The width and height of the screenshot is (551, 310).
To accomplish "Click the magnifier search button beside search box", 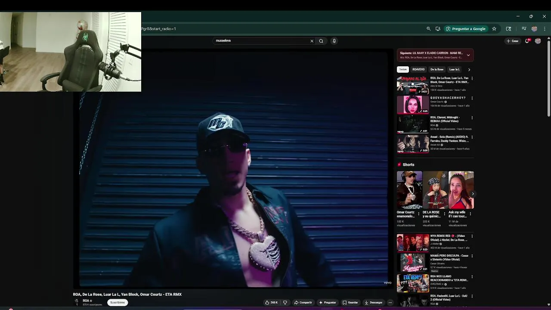I will click(321, 41).
